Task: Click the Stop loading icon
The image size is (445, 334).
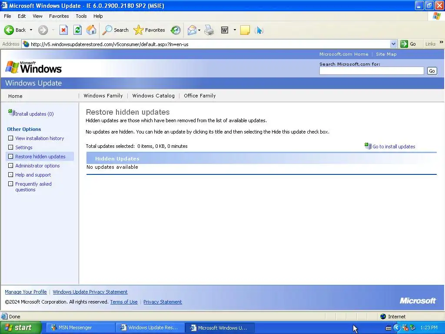Action: [x=63, y=30]
